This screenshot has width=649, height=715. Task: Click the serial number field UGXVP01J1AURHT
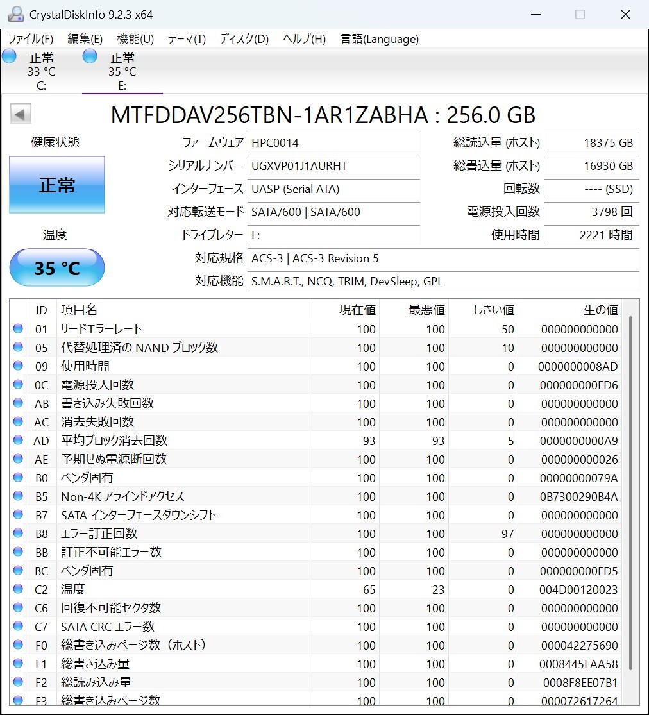[x=333, y=165]
